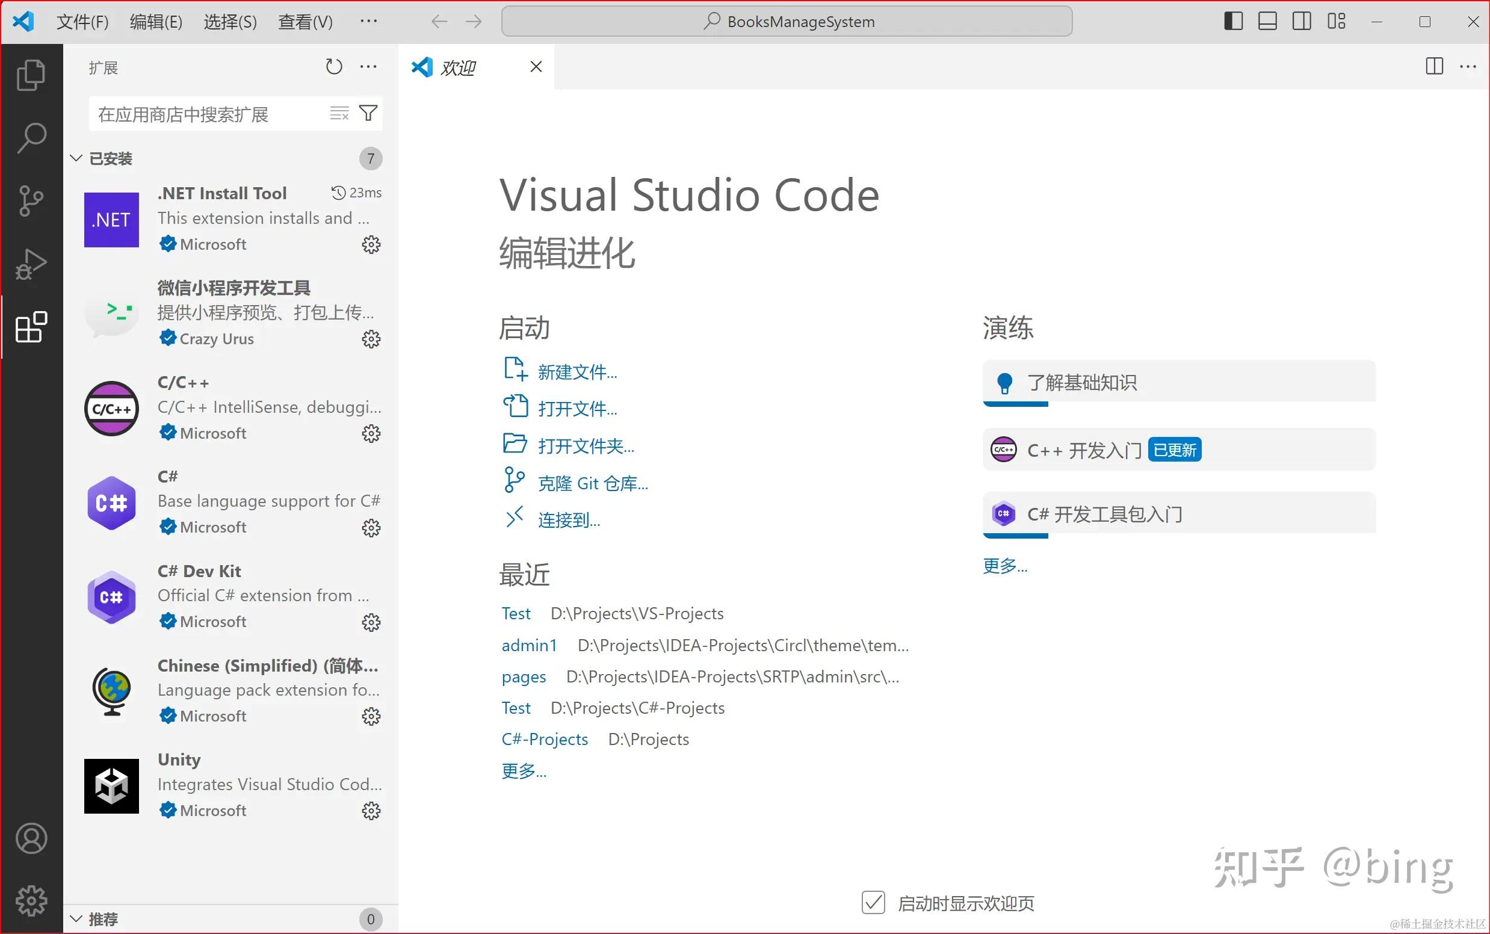
Task: Split the editor to the right
Action: click(x=1434, y=66)
